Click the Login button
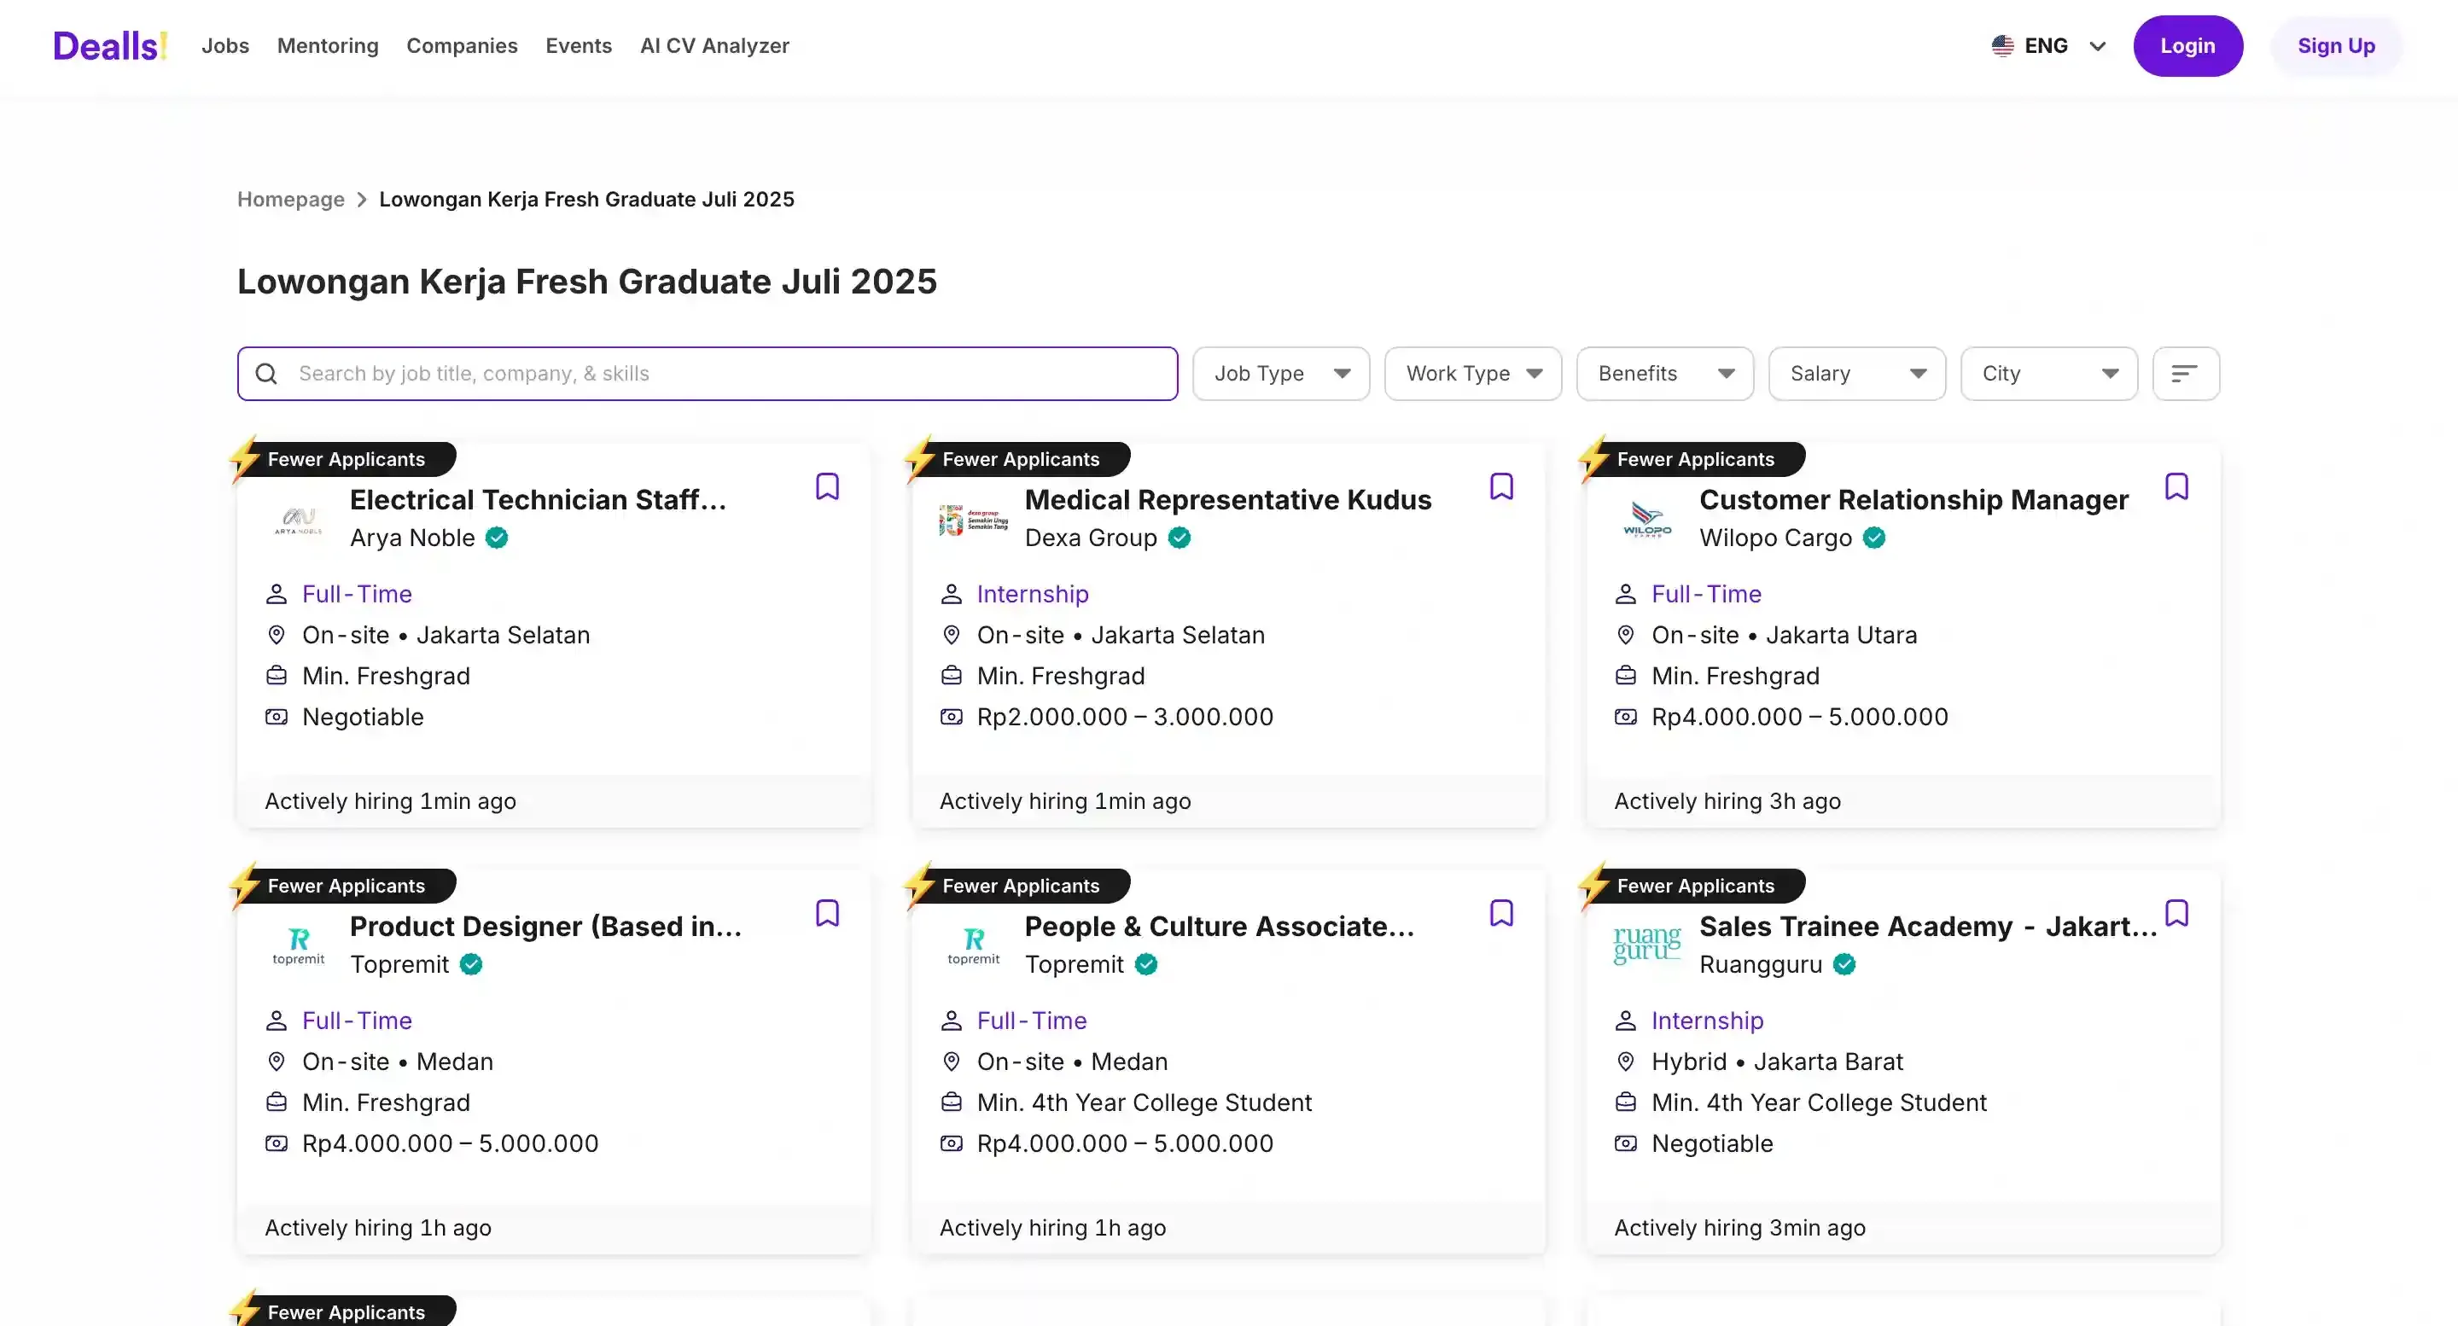2458x1326 pixels. (x=2187, y=46)
